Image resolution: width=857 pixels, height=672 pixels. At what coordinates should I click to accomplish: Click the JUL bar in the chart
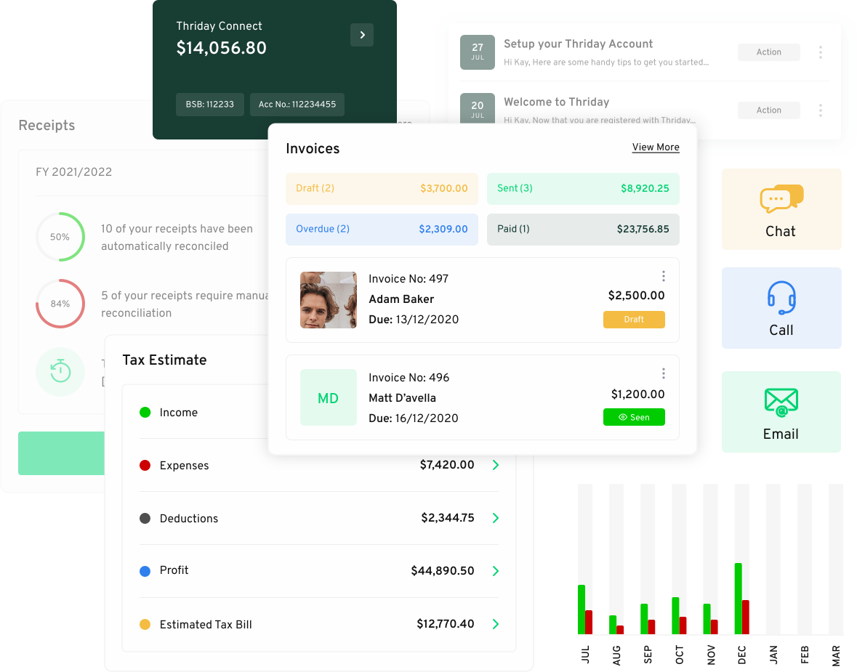coord(585,610)
